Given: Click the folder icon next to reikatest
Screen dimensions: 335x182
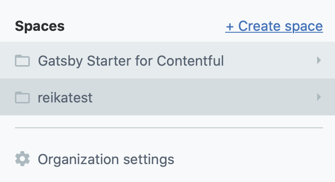Looking at the screenshot, I should (22, 97).
